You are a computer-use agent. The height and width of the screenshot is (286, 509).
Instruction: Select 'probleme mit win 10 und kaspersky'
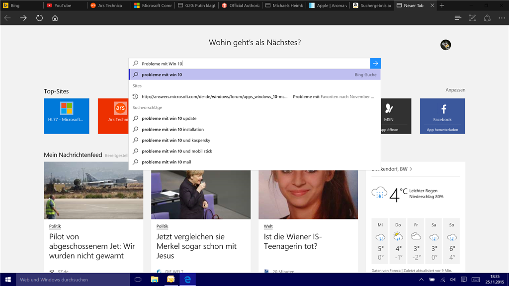tap(254, 140)
